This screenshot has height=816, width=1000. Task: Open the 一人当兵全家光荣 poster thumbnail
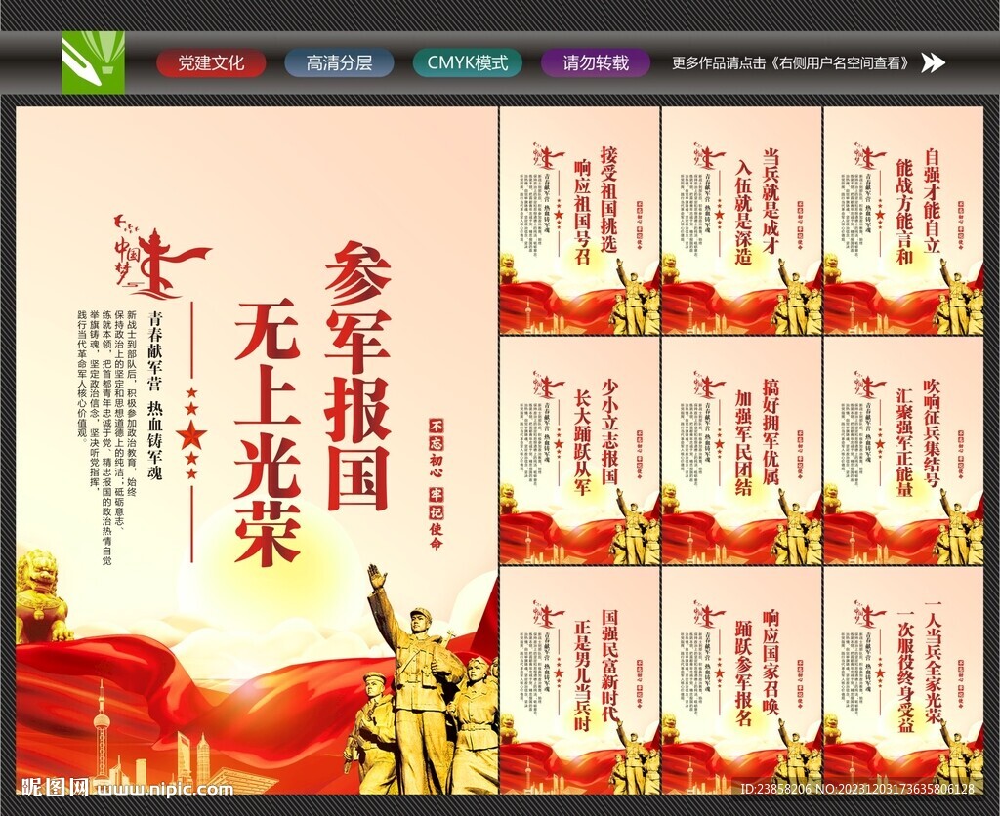[x=903, y=680]
